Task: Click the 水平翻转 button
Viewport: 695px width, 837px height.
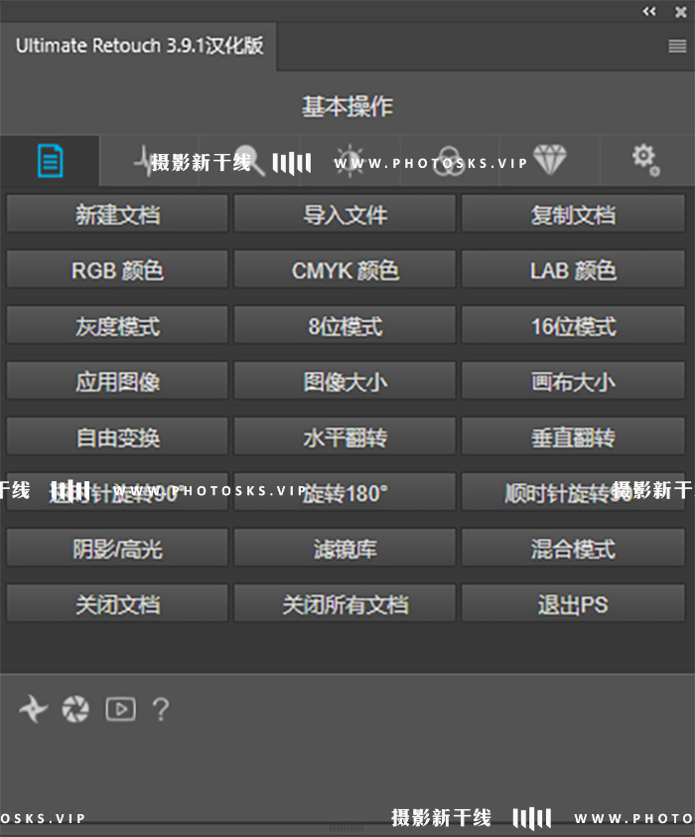Action: (345, 436)
